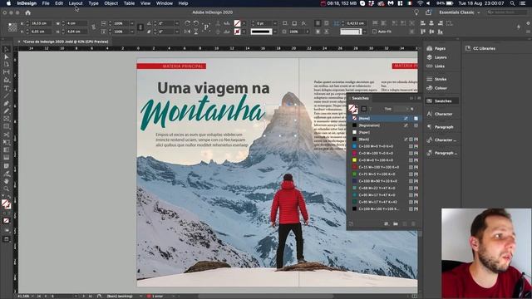Toggle the Auto-Fit checkbox
Screen dimensions: 532x299
[x=374, y=32]
